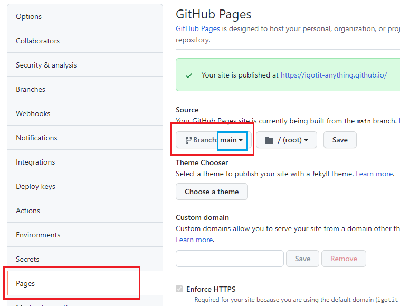Click the folder icon beside / (root)
The image size is (400, 306).
coord(269,140)
